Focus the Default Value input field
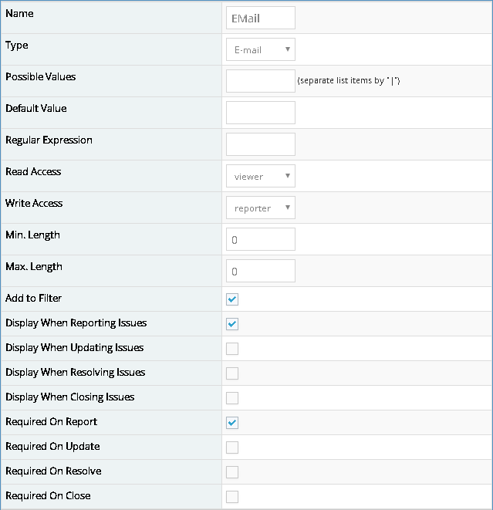This screenshot has height=510, width=493. pyautogui.click(x=261, y=113)
